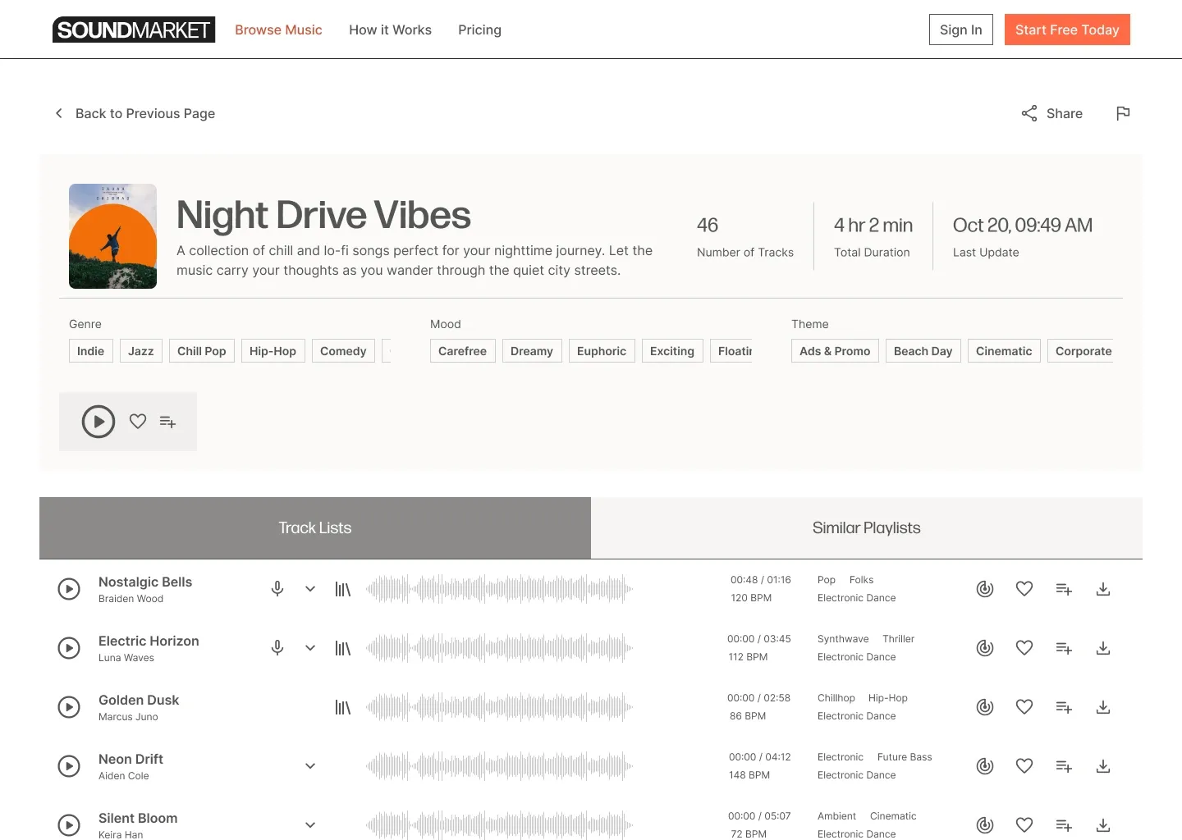Expand Neon Drift track details
This screenshot has height=840, width=1182.
(310, 766)
